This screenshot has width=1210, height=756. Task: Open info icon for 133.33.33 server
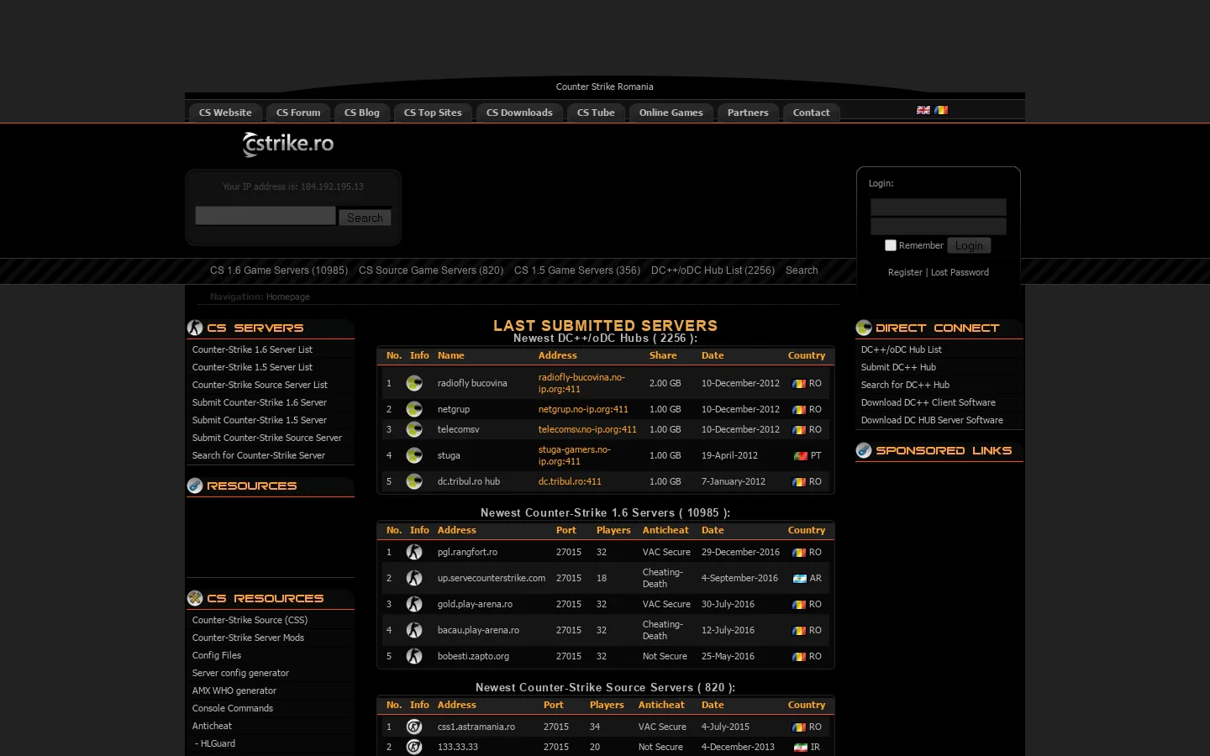[414, 747]
